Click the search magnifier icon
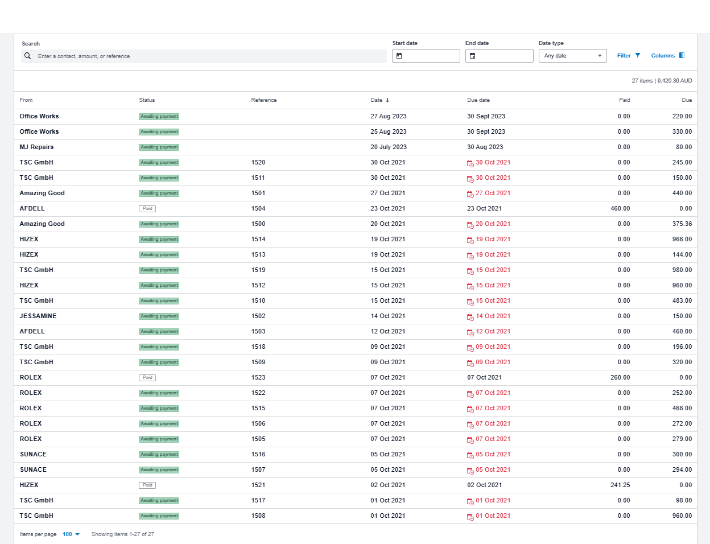Viewport: 710px width, 544px height. [27, 56]
